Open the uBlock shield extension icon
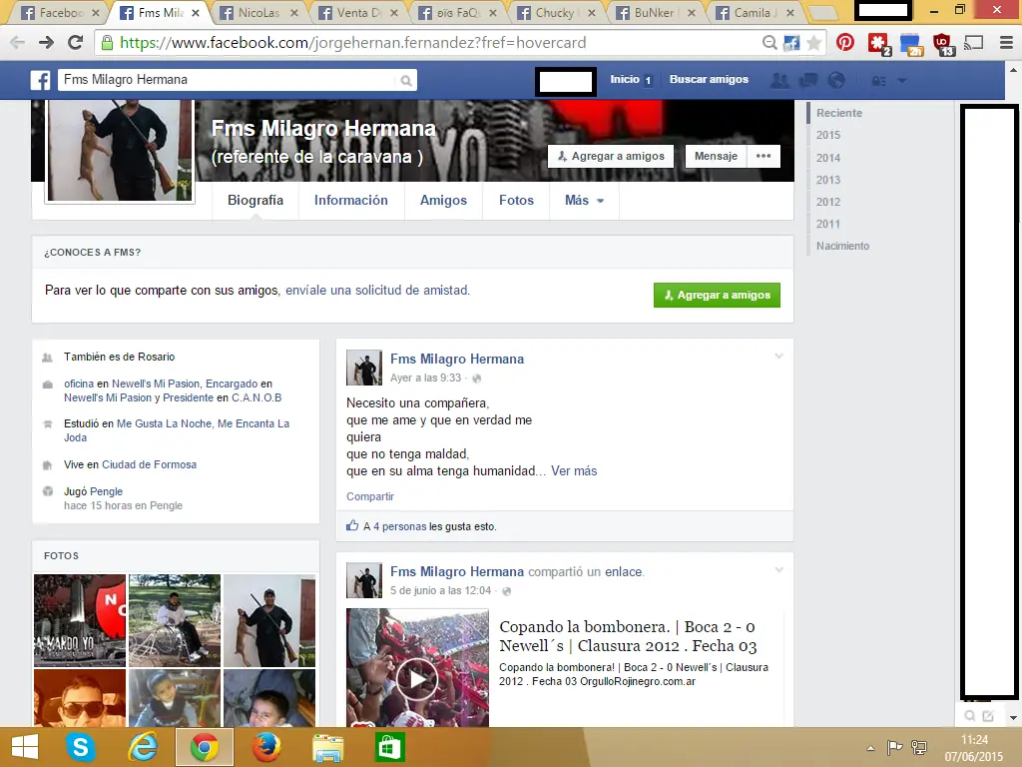The width and height of the screenshot is (1022, 767). point(942,44)
